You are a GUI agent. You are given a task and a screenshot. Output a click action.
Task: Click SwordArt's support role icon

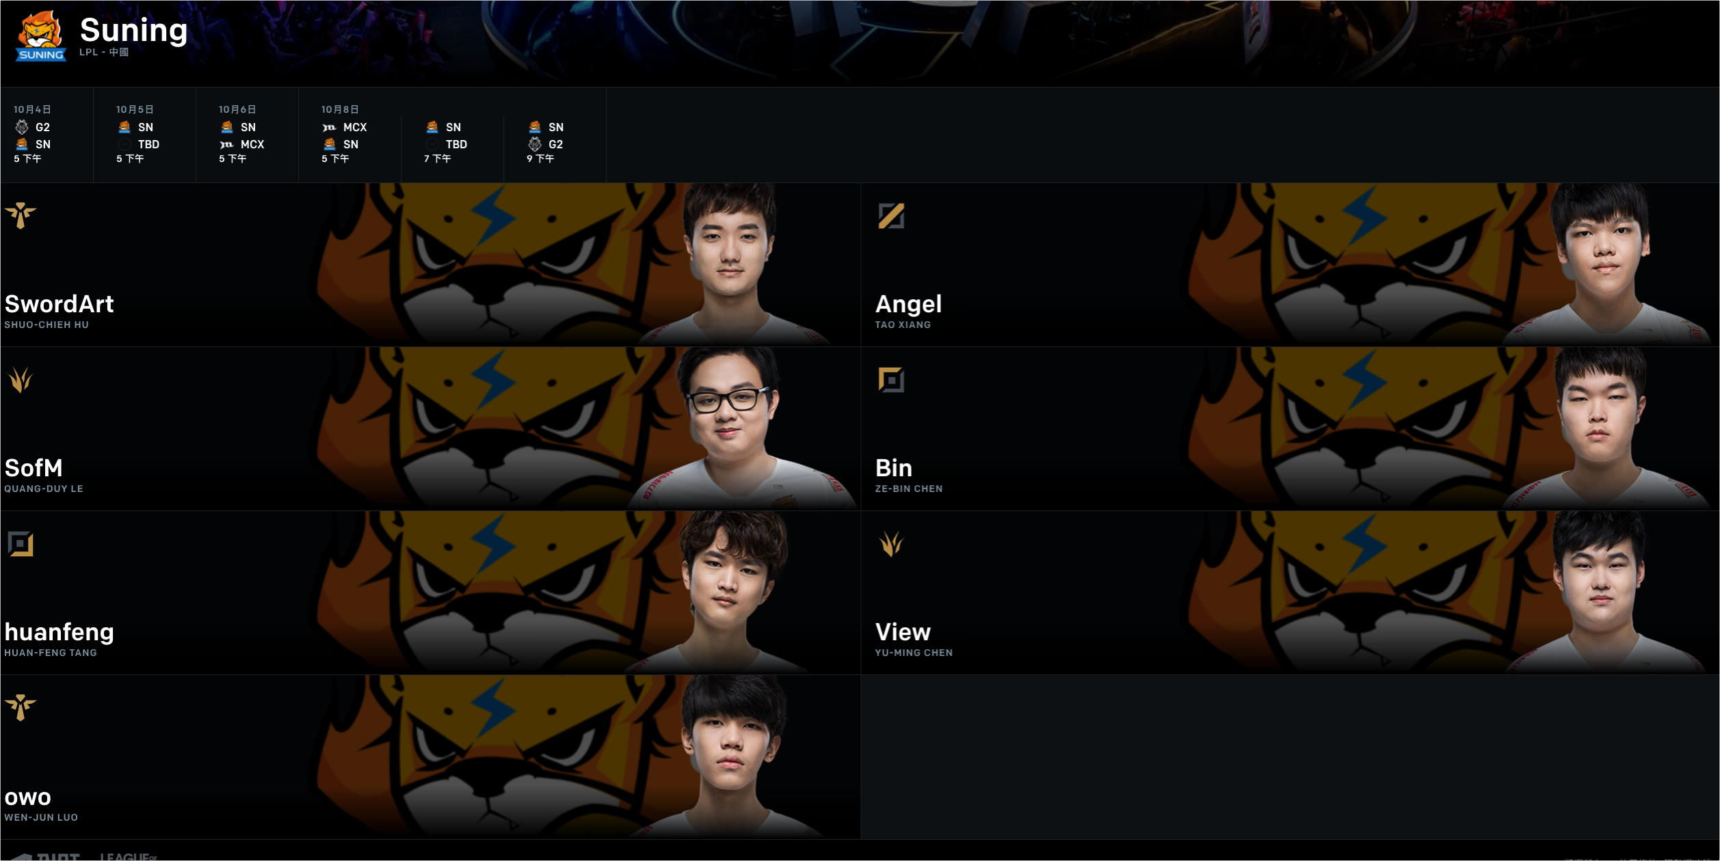[x=21, y=216]
